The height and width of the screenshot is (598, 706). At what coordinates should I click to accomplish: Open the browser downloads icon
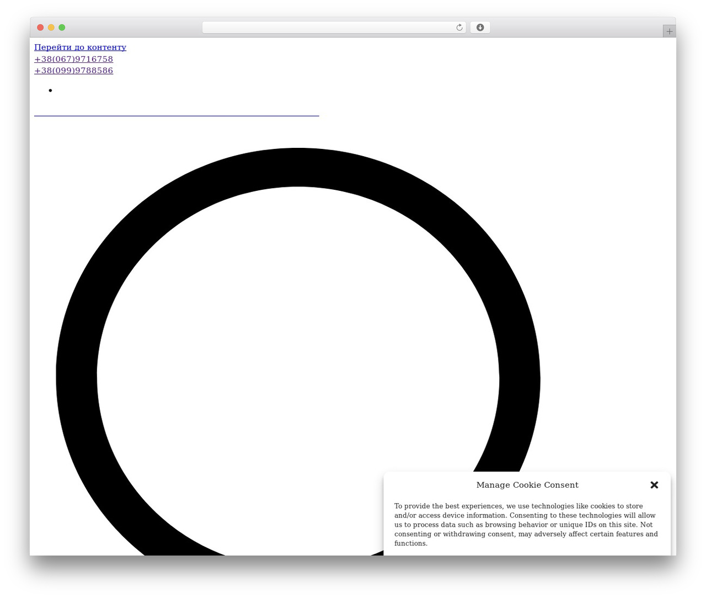click(x=480, y=28)
